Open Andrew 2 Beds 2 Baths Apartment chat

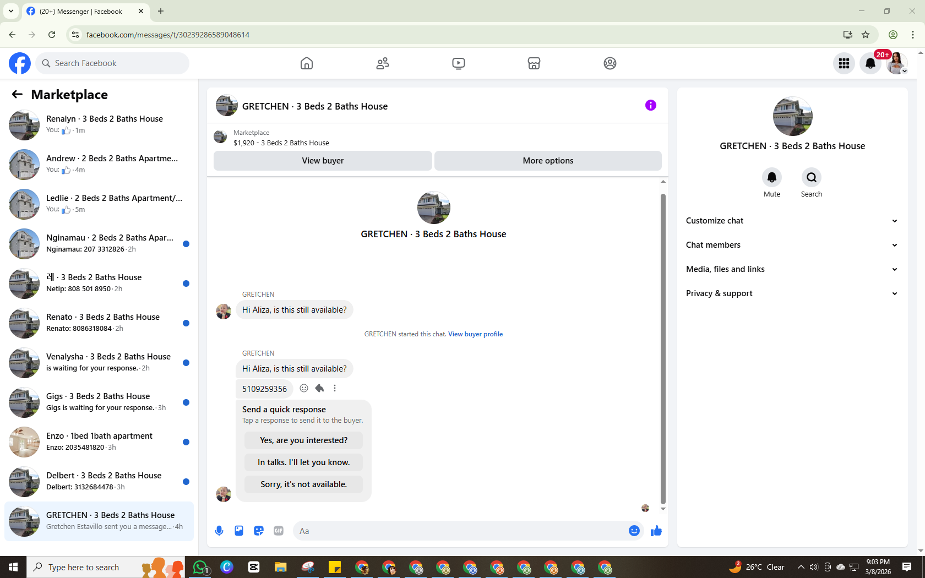point(99,165)
